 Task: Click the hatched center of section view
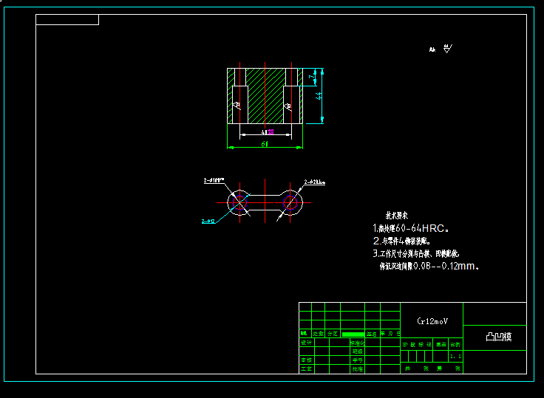click(266, 96)
